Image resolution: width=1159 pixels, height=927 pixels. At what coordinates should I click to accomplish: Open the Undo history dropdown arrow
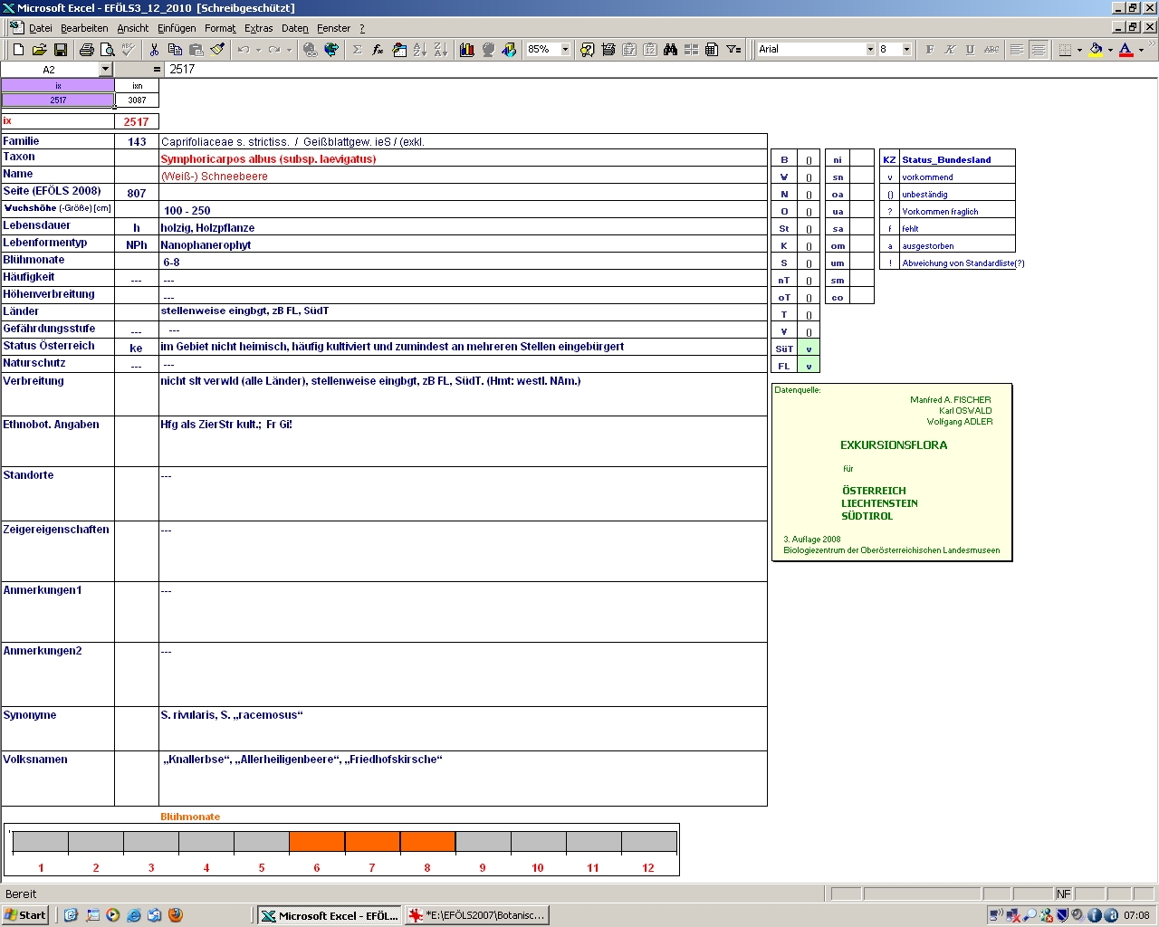tap(258, 50)
